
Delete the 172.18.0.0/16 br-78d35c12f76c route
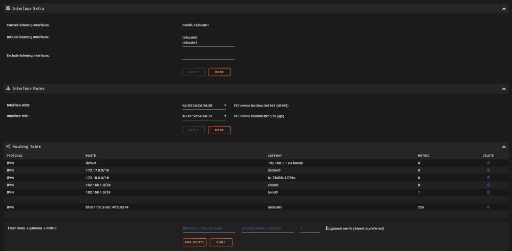click(x=488, y=178)
